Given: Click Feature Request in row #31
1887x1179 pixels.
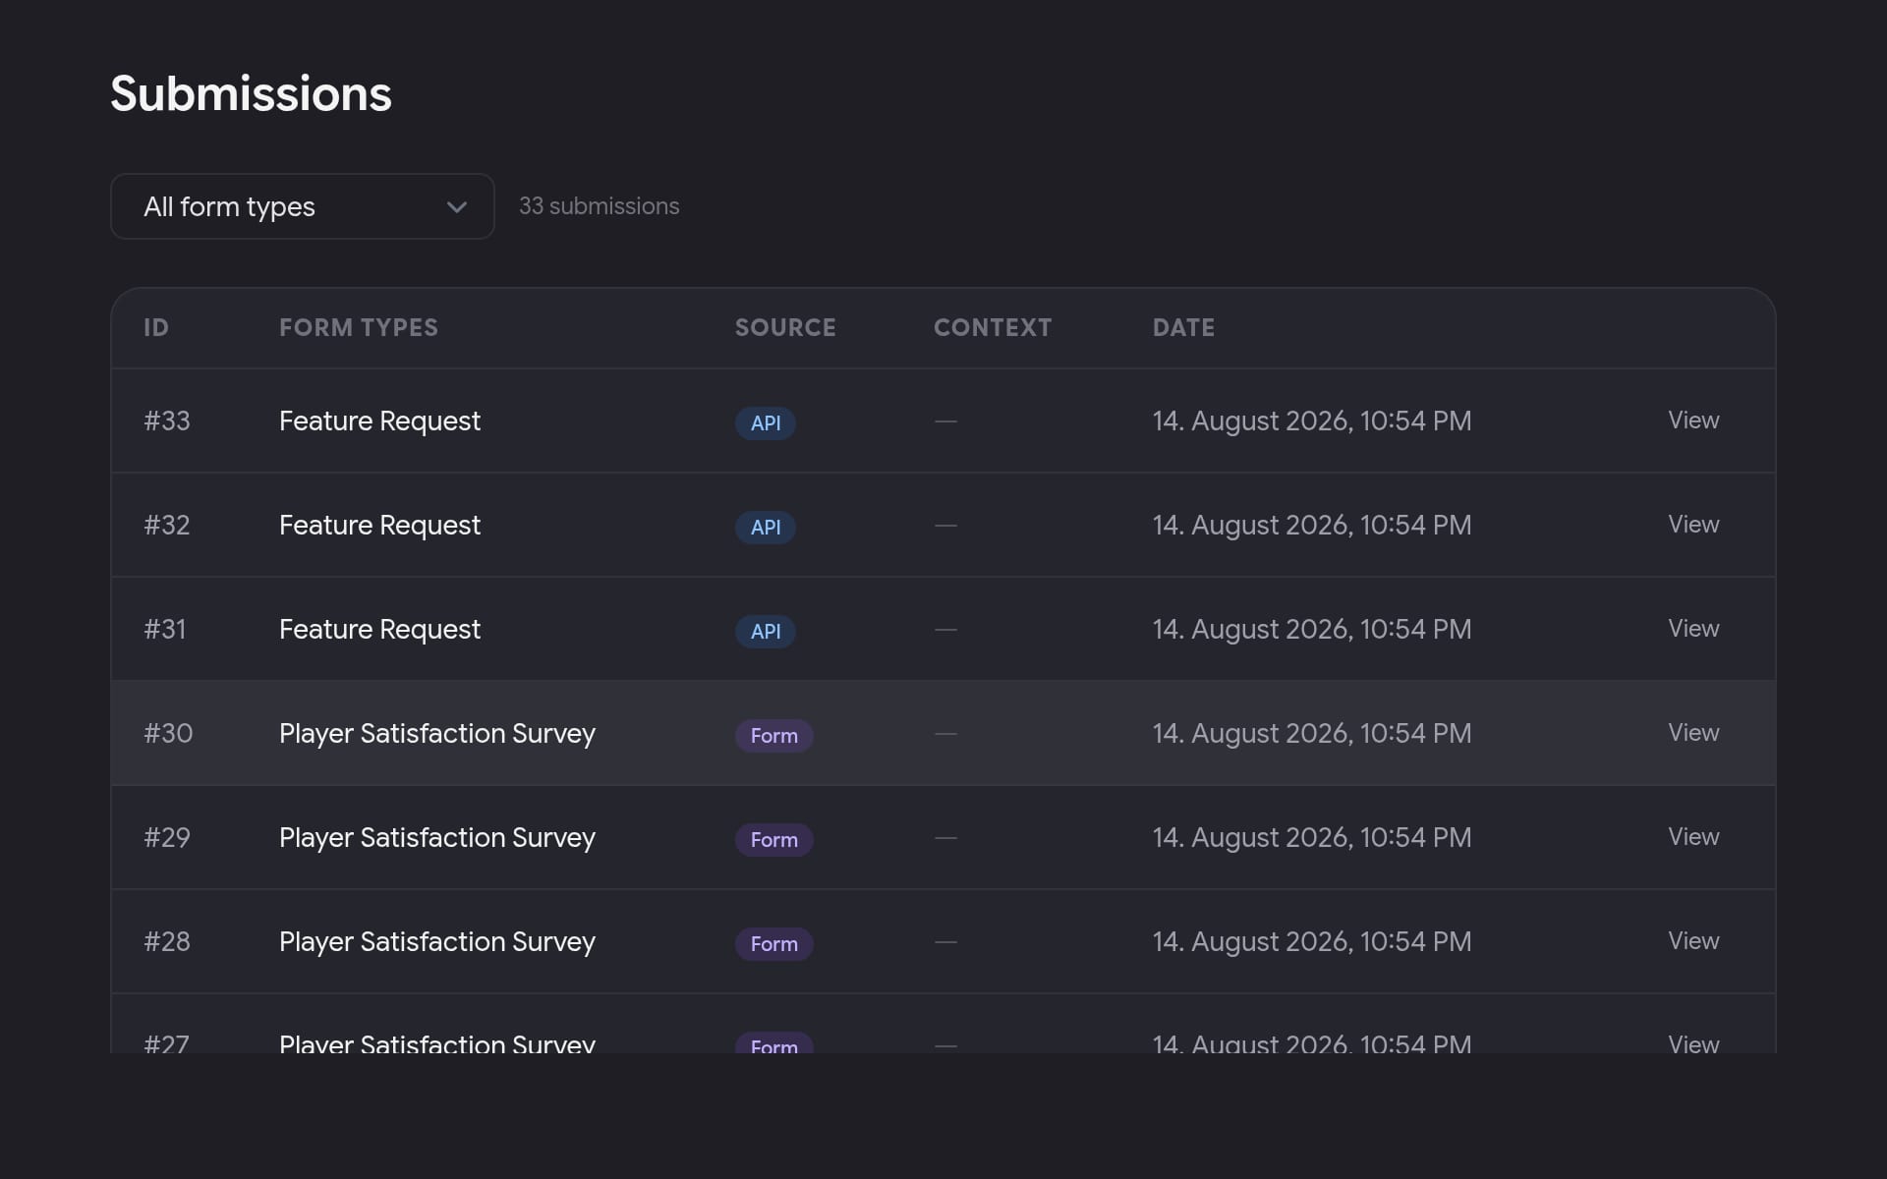Looking at the screenshot, I should pyautogui.click(x=379, y=630).
